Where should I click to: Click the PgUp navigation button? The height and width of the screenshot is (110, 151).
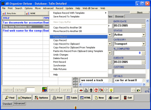20,90
